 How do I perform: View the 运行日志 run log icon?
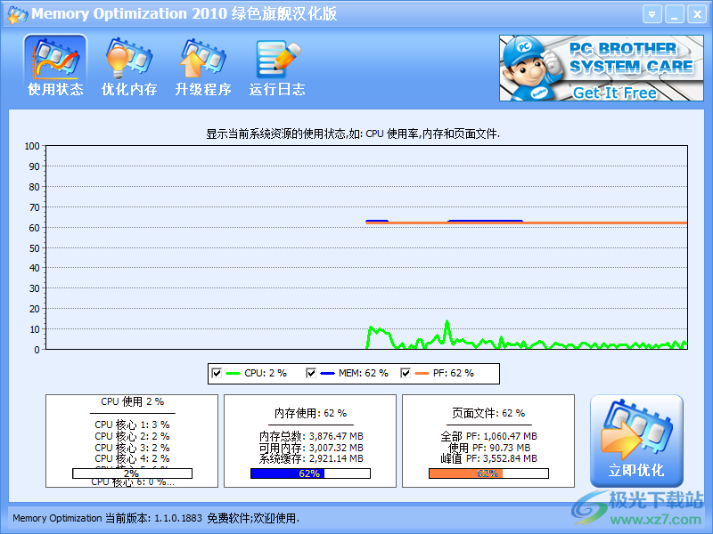tap(276, 61)
